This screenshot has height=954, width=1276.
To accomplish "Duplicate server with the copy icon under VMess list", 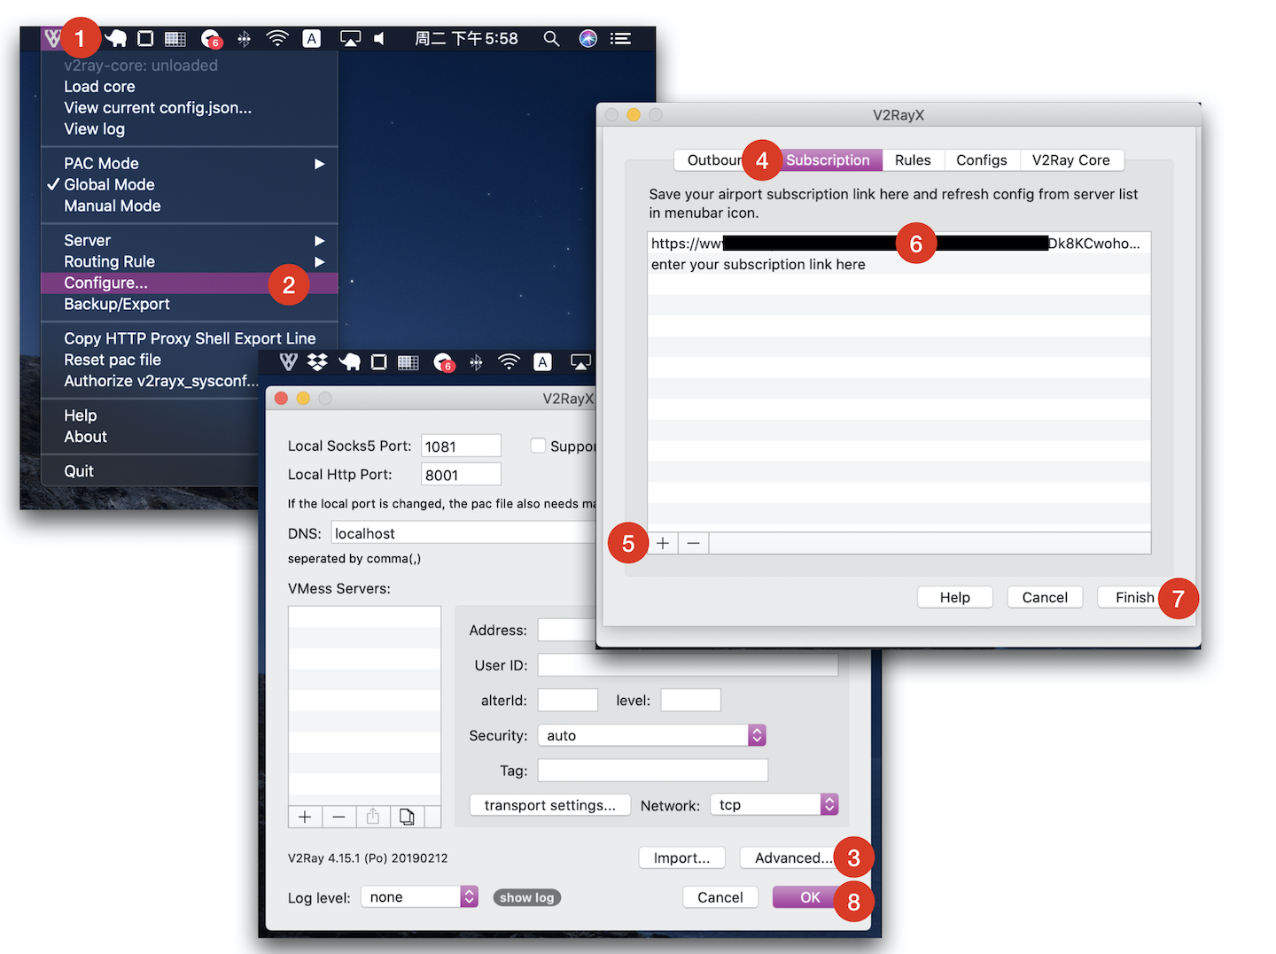I will (x=407, y=817).
